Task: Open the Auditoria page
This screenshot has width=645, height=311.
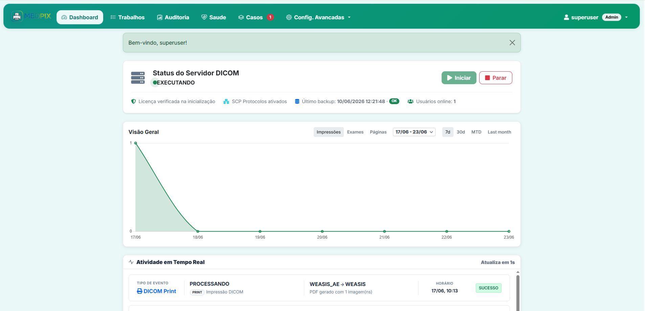Action: point(173,17)
